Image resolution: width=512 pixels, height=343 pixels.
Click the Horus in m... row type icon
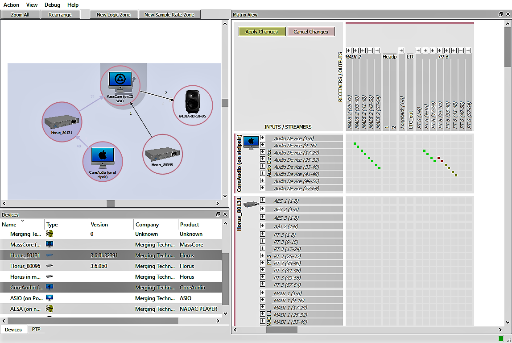[50, 276]
